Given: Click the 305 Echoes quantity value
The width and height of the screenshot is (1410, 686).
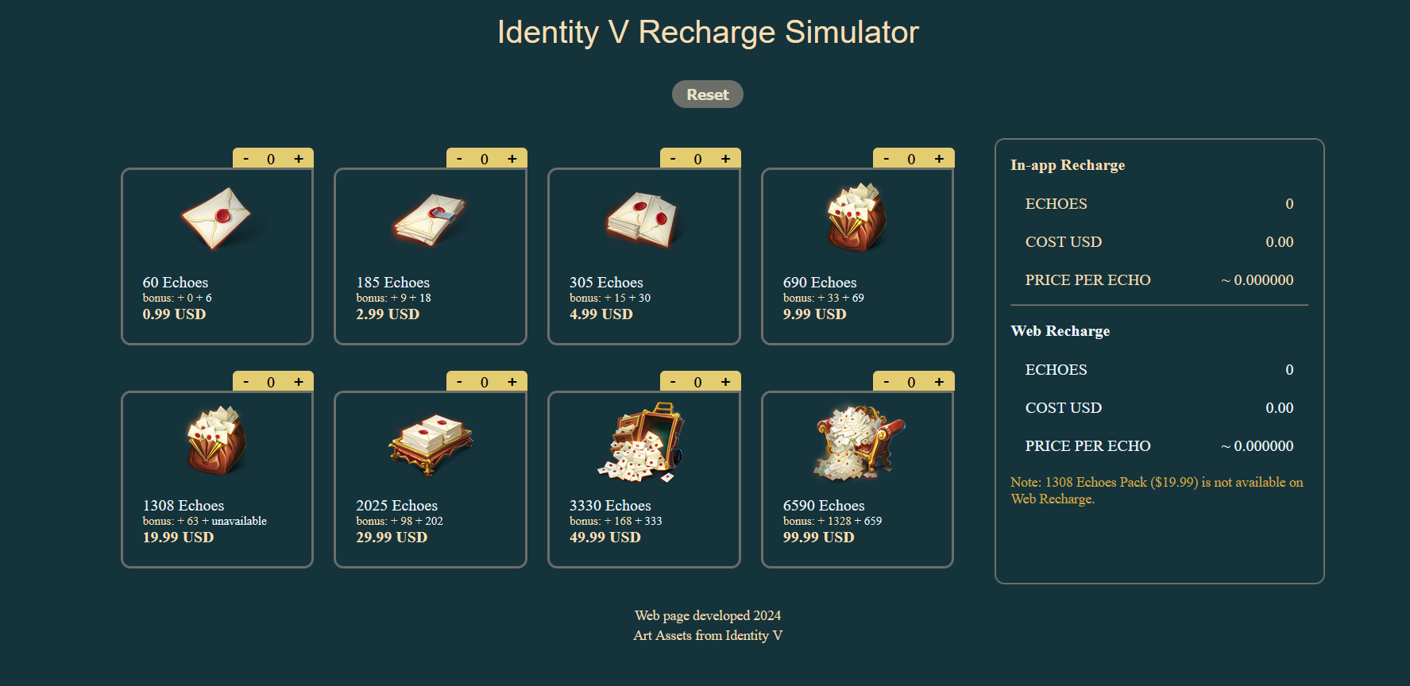Looking at the screenshot, I should (697, 160).
